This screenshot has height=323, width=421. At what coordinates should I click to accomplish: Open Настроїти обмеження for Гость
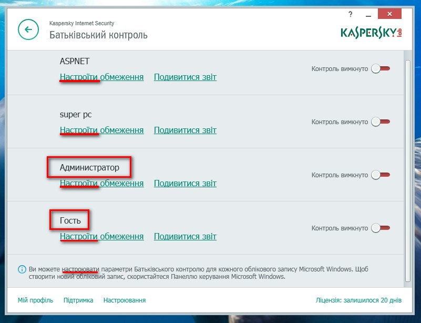102,237
